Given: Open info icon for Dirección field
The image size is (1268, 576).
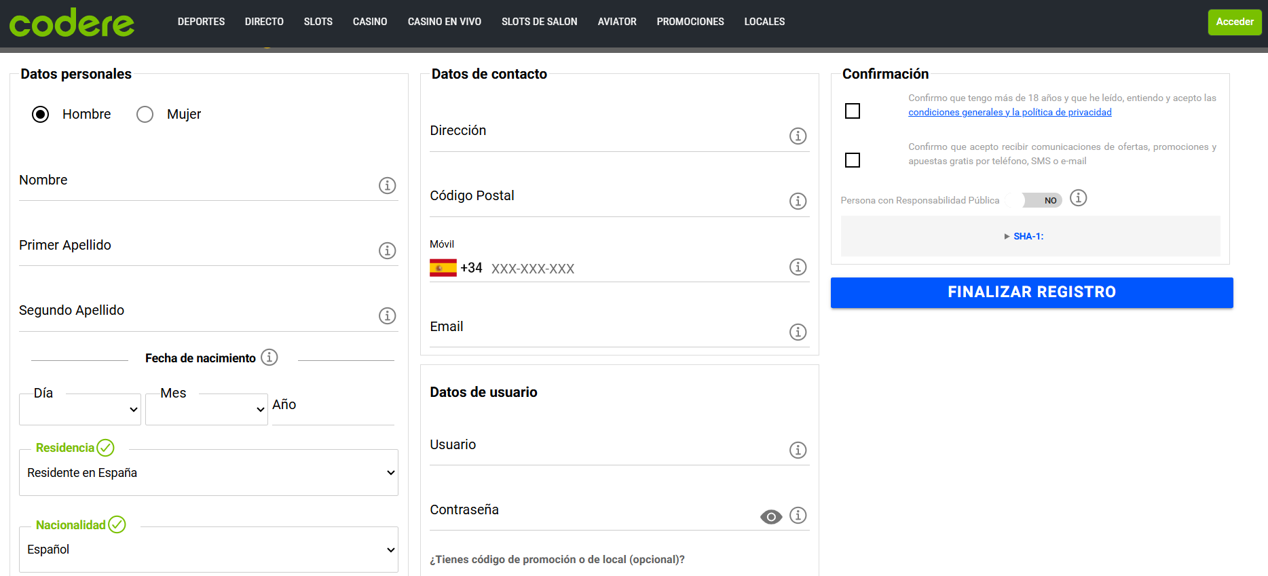Looking at the screenshot, I should (798, 136).
